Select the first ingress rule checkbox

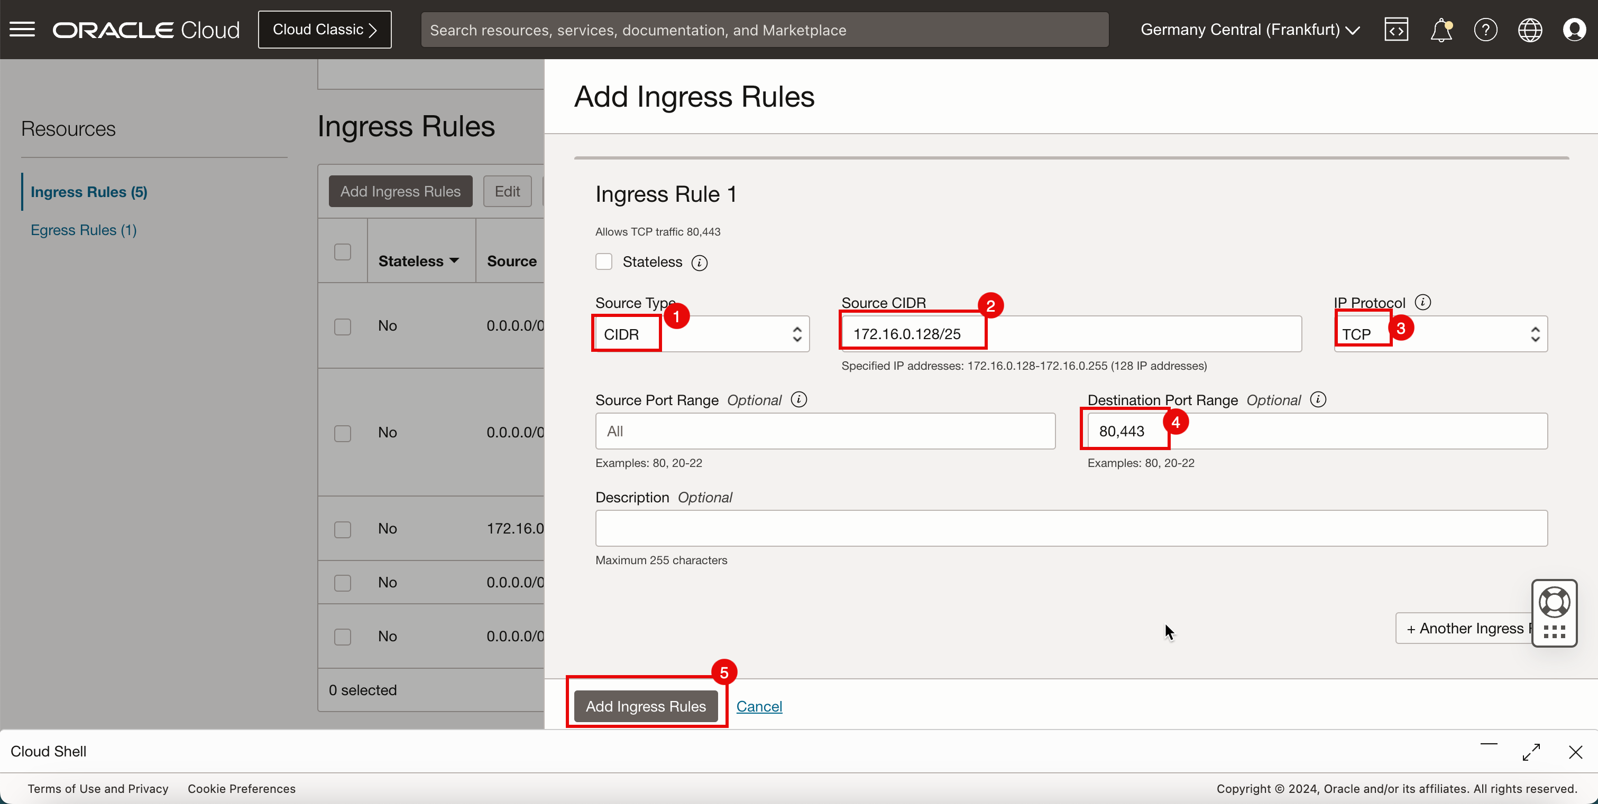[x=342, y=326]
